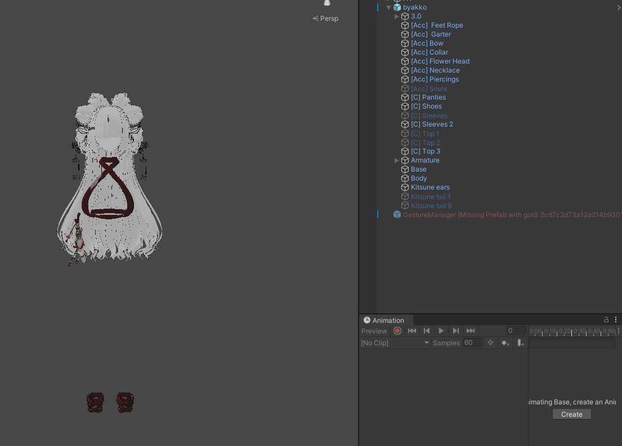Open timeline options three-dot menu

[619, 331]
